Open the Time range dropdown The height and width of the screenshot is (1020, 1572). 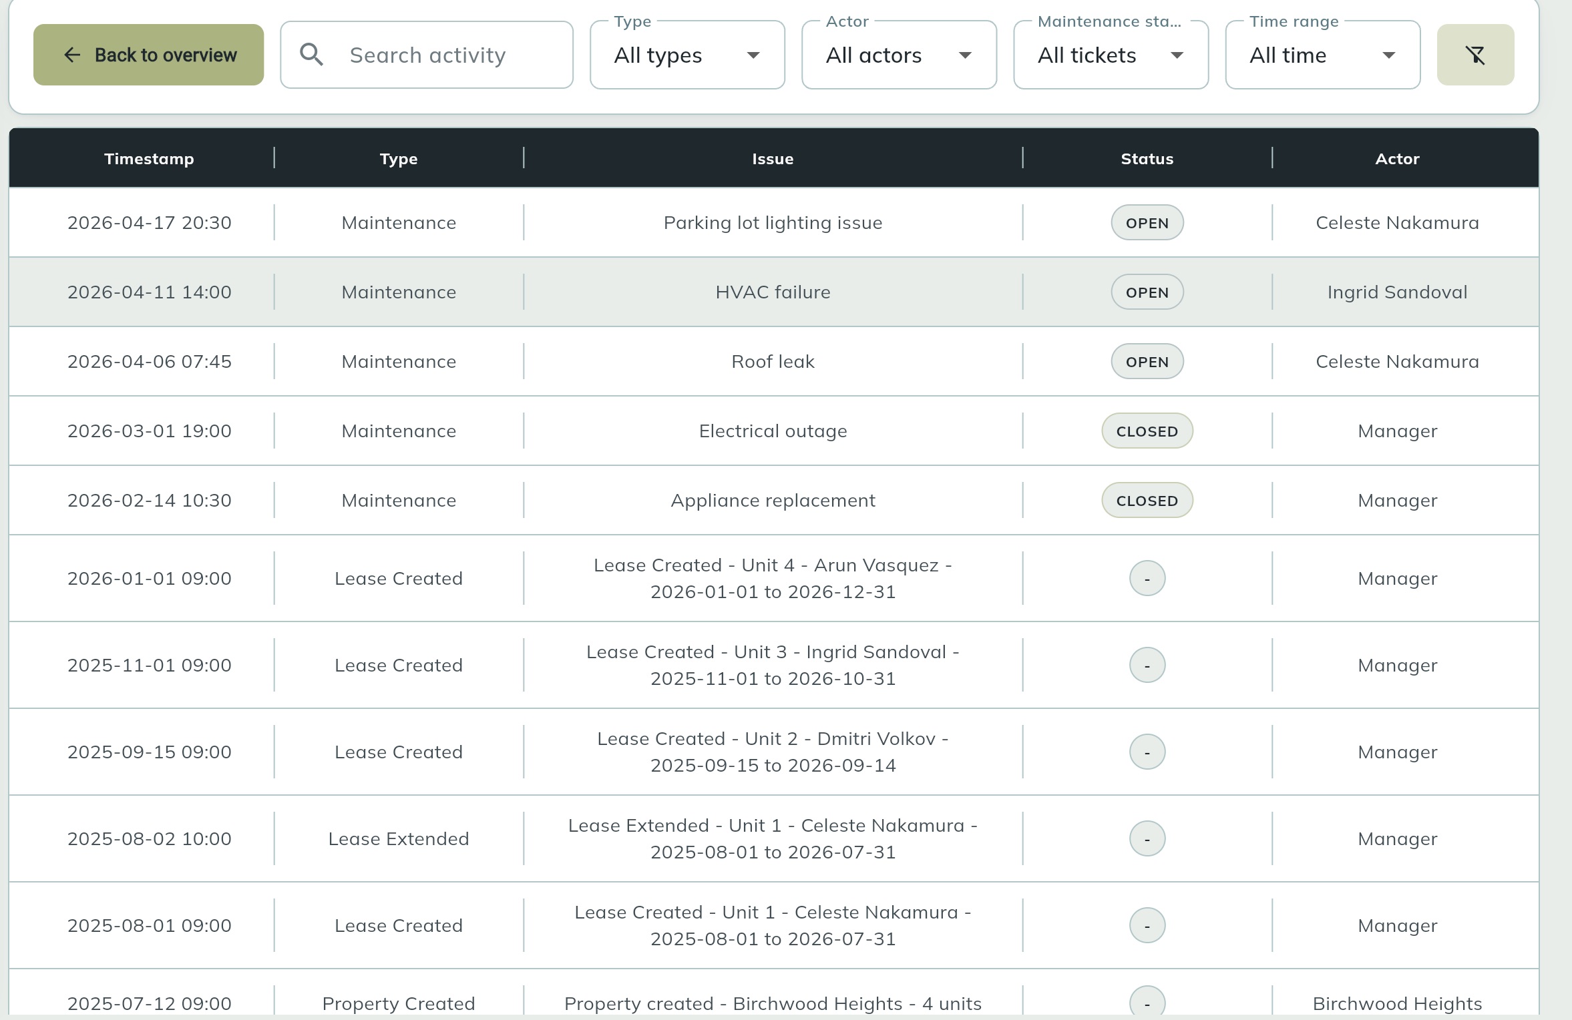pos(1322,55)
